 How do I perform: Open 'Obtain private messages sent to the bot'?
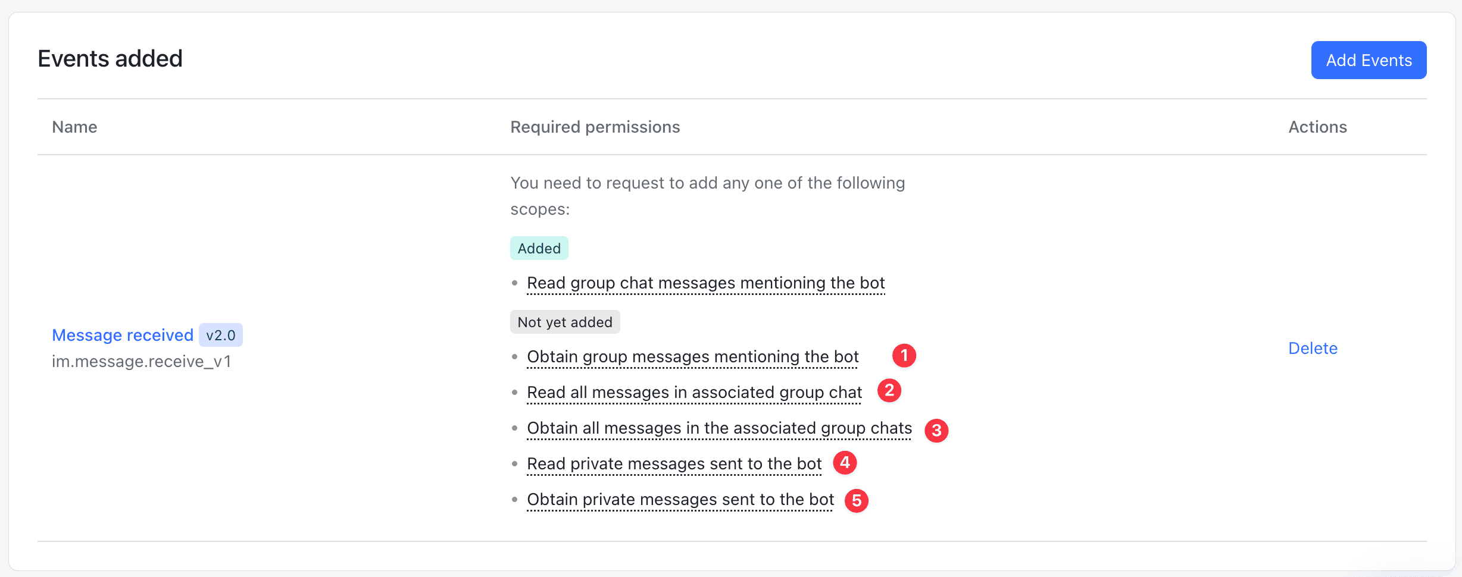tap(680, 500)
